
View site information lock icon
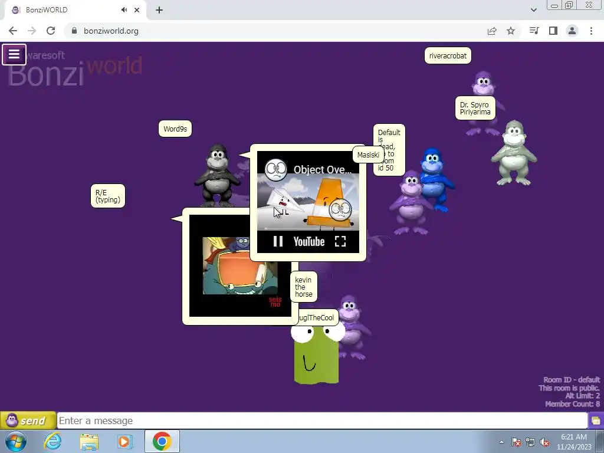pos(74,31)
